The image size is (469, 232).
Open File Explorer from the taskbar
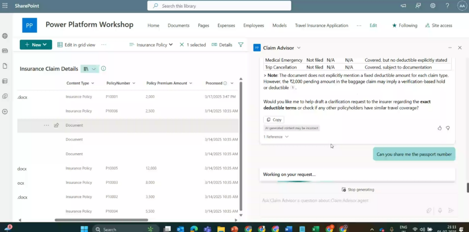[x=221, y=229]
